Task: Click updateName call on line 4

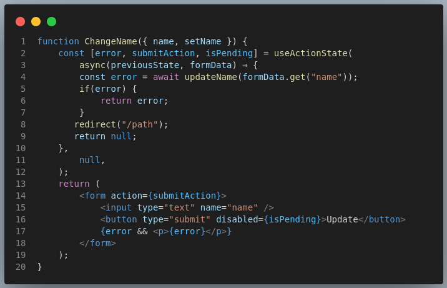Action: point(210,77)
